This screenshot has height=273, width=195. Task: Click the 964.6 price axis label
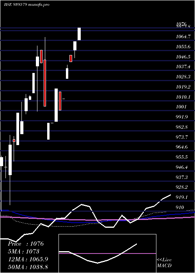[182, 147]
